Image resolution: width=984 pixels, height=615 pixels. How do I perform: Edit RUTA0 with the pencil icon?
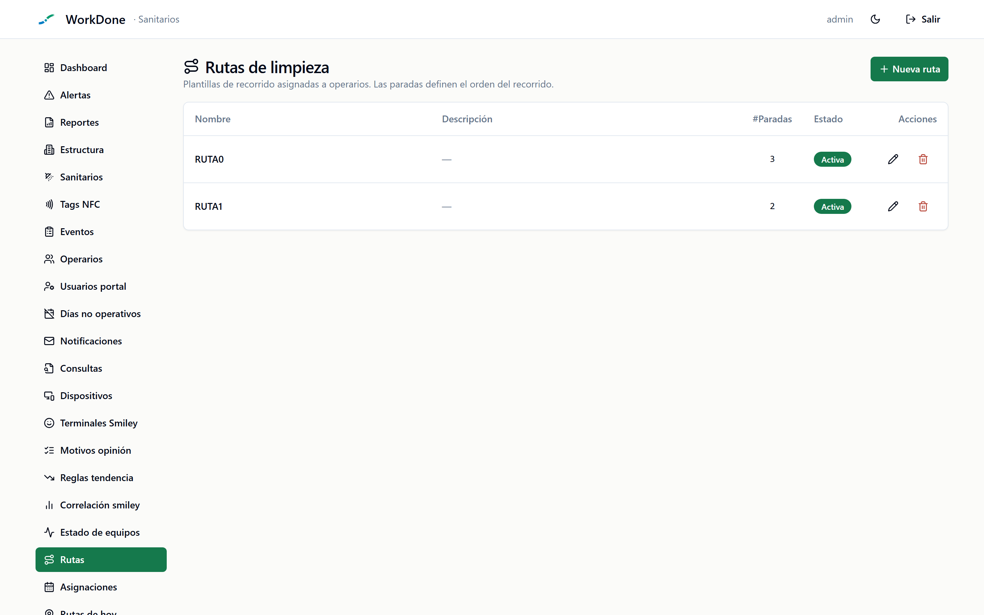click(893, 159)
